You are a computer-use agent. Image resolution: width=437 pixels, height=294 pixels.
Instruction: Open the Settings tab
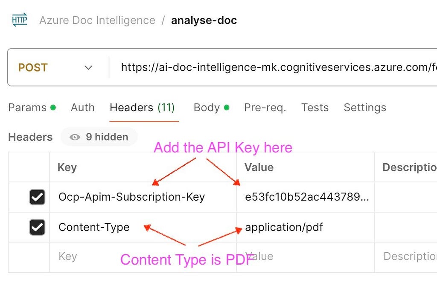(x=365, y=108)
